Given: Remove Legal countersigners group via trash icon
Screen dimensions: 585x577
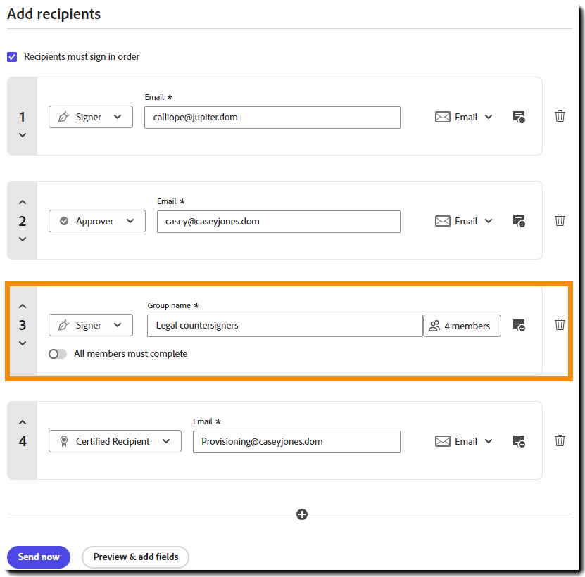Looking at the screenshot, I should (x=560, y=325).
